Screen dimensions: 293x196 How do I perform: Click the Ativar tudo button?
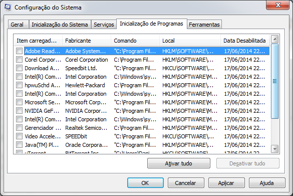[179, 163]
